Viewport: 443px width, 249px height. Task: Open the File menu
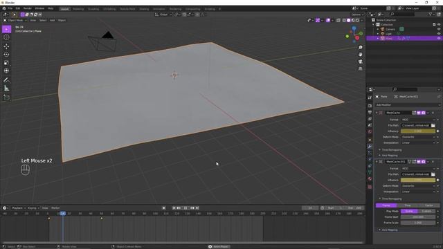pyautogui.click(x=10, y=8)
